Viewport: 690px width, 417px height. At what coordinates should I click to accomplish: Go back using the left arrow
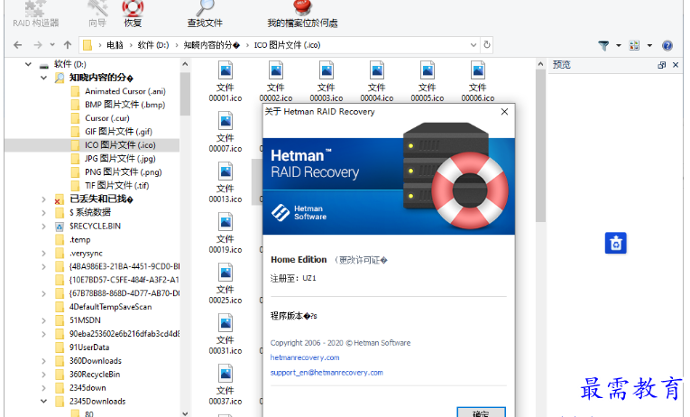point(18,45)
